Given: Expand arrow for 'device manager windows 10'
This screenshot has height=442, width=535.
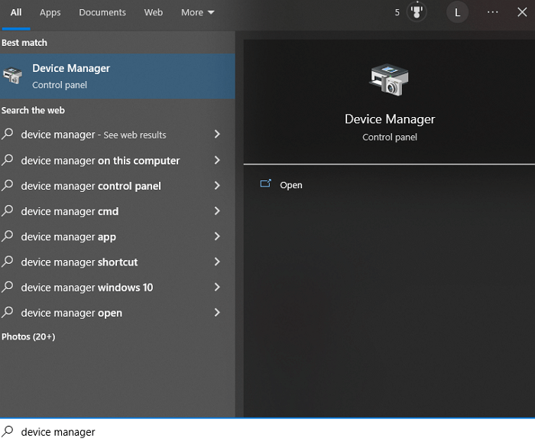Looking at the screenshot, I should pyautogui.click(x=217, y=288).
